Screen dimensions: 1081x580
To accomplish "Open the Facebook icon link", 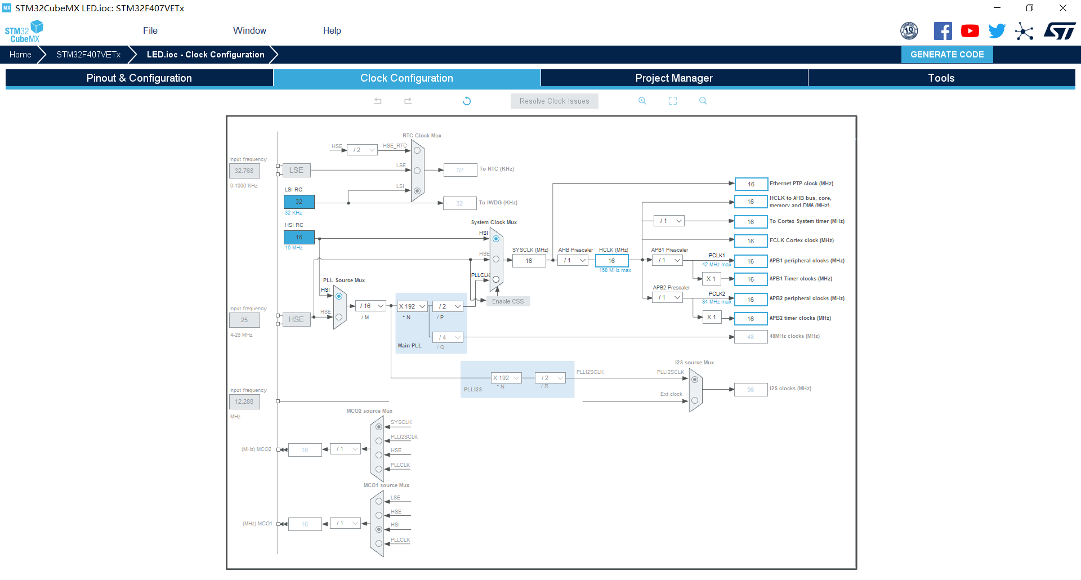I will click(942, 31).
